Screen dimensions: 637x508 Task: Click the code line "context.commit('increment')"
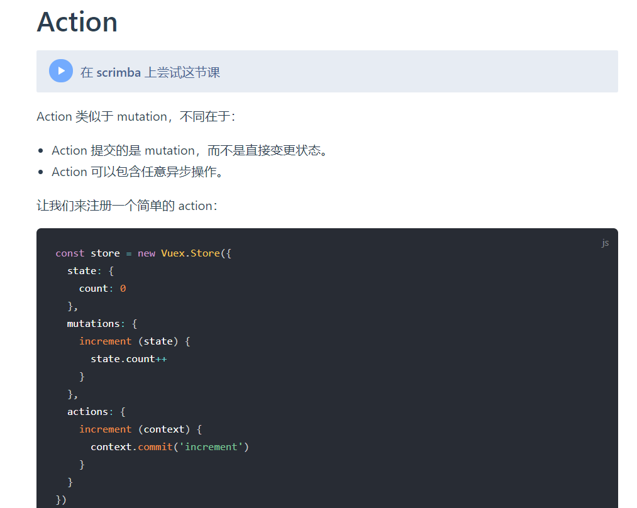click(x=170, y=446)
